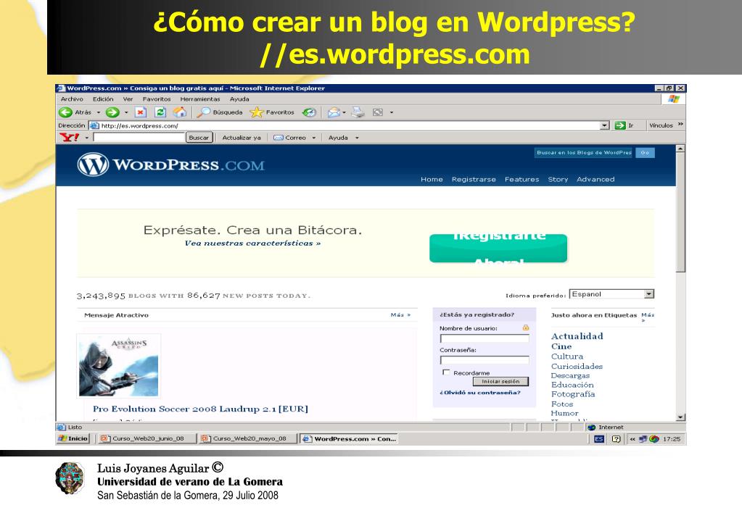Click the Nombre de usuario input field
The width and height of the screenshot is (742, 513).
pos(485,338)
